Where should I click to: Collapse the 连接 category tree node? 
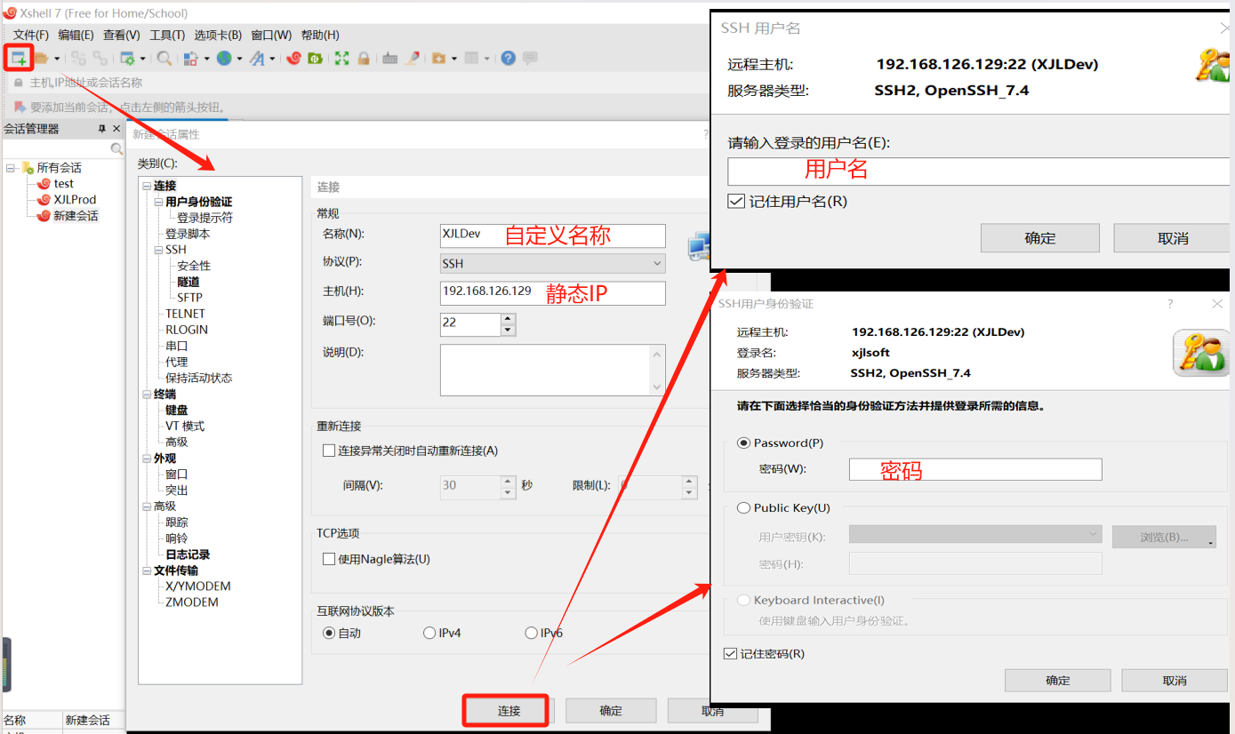[147, 186]
